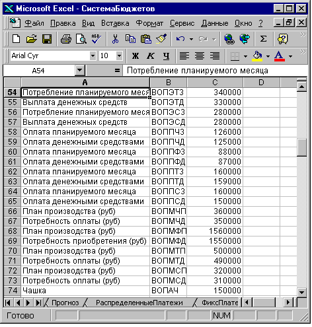
Task: Click the Print icon in the toolbar
Action: (x=66, y=39)
